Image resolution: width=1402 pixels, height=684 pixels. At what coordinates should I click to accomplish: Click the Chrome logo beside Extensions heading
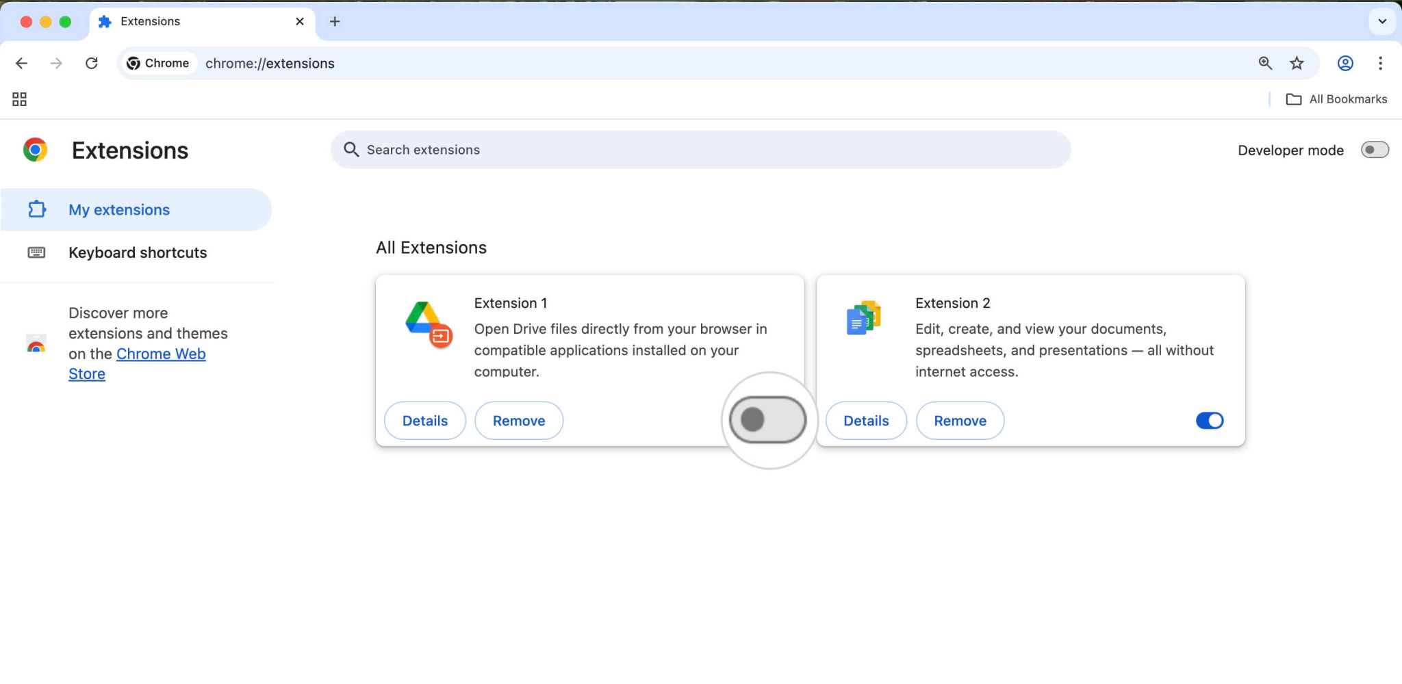(35, 150)
